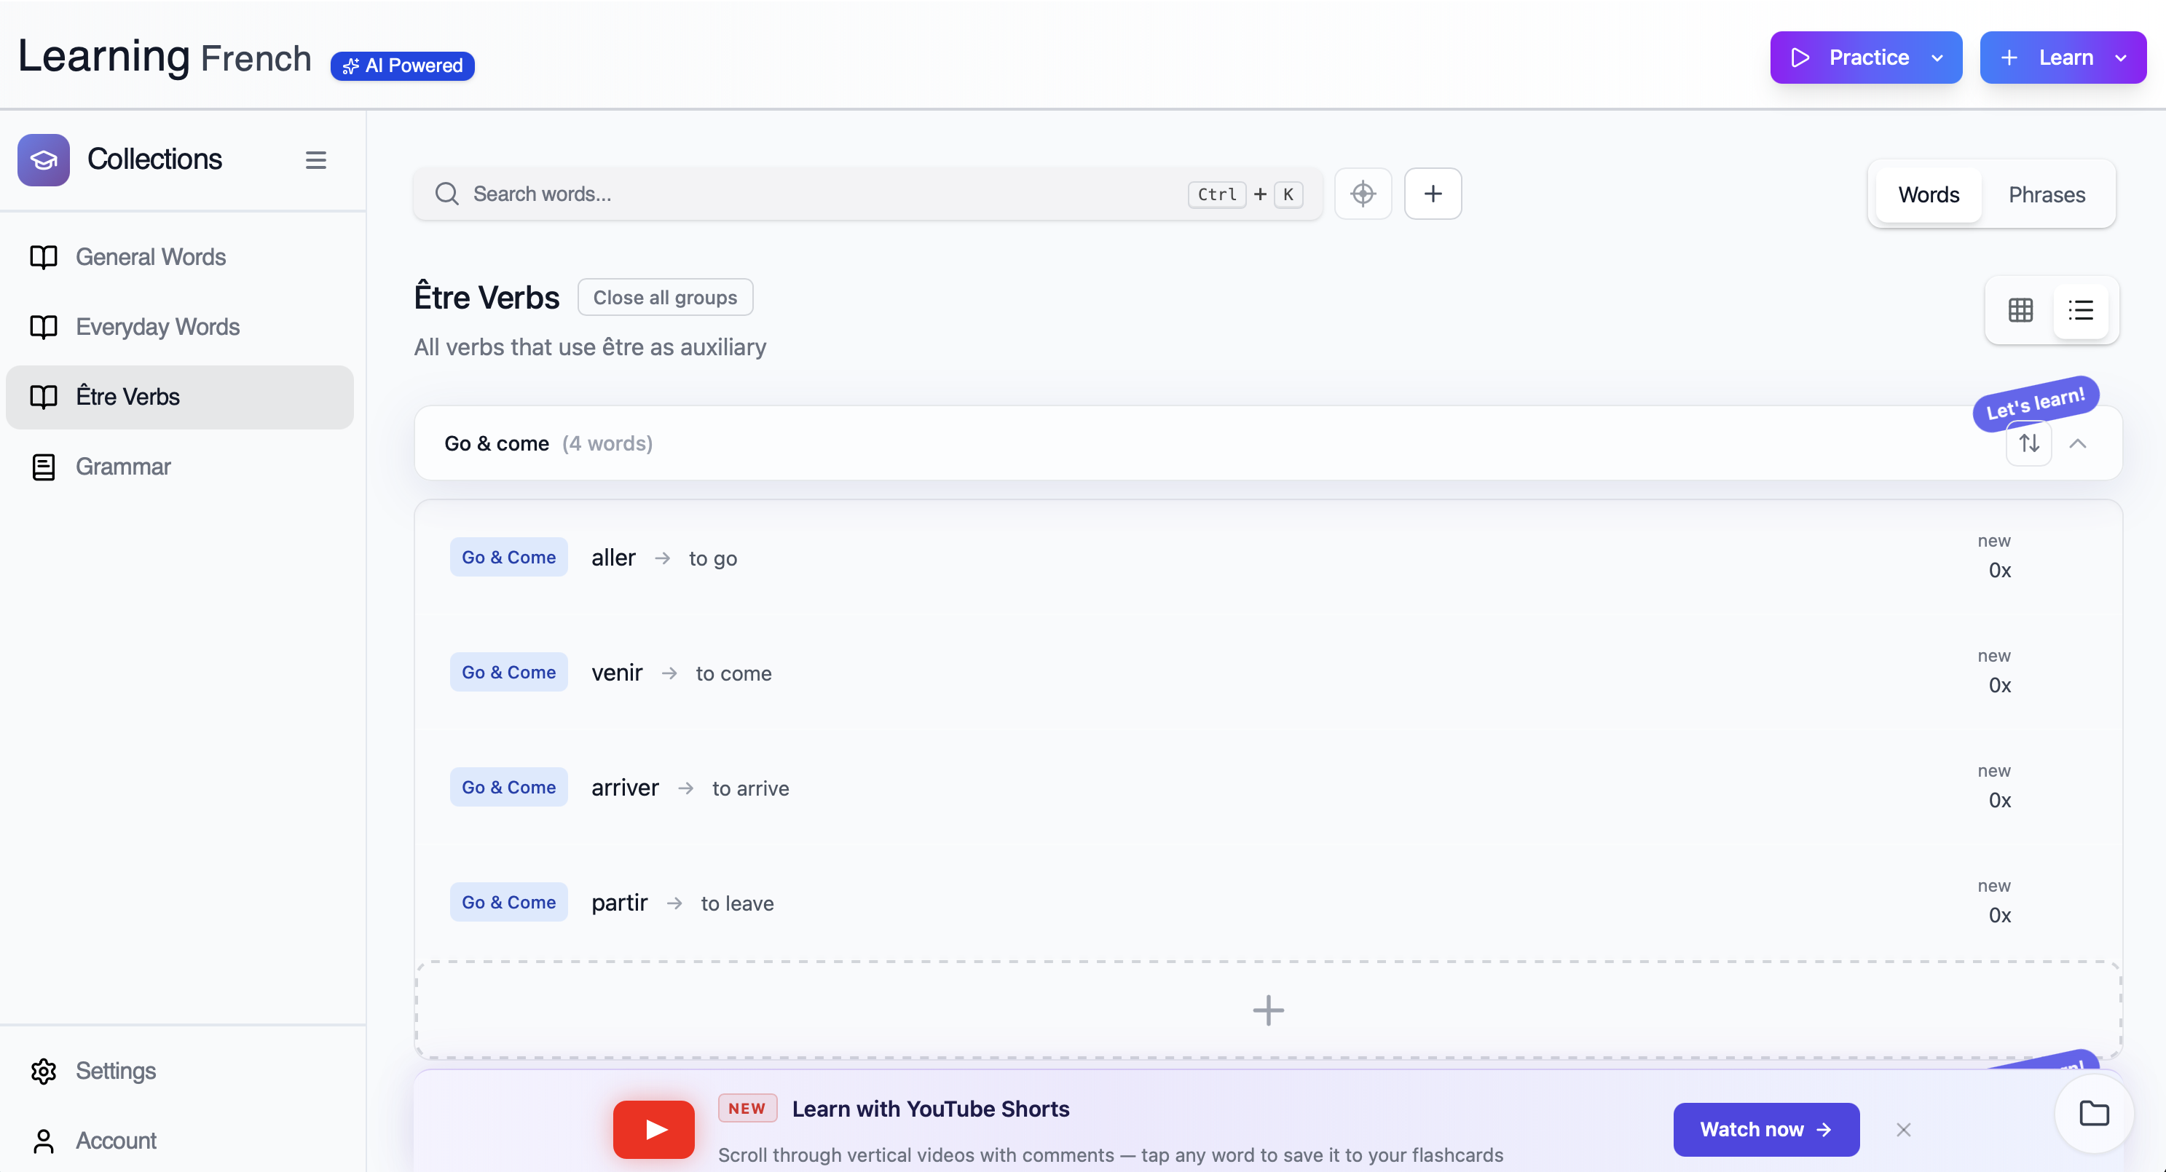Viewport: 2166px width, 1172px height.
Task: Open Grammar section
Action: (x=179, y=467)
